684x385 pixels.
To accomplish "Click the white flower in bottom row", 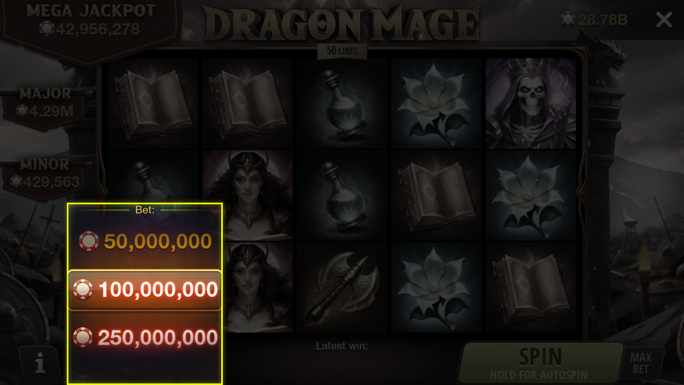I will coord(437,288).
